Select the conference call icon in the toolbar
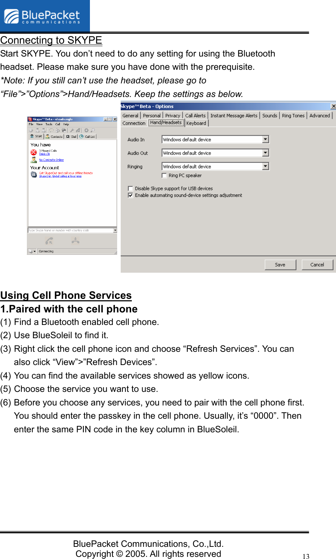336x559 pixels. click(58, 130)
